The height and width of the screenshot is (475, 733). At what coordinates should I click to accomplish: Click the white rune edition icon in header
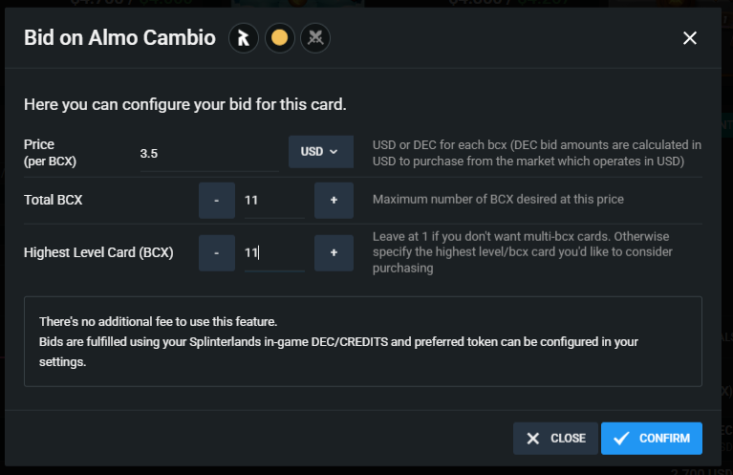point(243,38)
